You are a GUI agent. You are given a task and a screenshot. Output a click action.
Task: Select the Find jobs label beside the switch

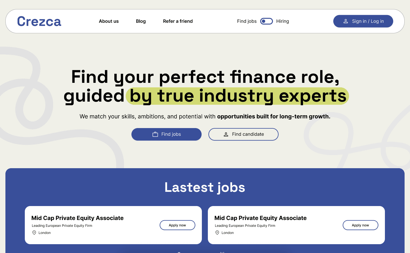[247, 21]
